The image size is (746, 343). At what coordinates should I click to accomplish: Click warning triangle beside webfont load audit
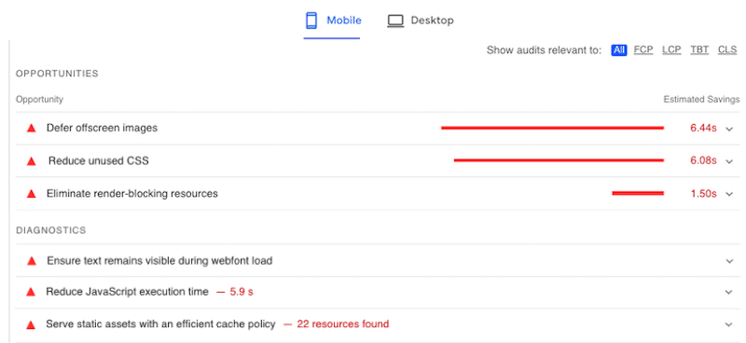(x=32, y=261)
